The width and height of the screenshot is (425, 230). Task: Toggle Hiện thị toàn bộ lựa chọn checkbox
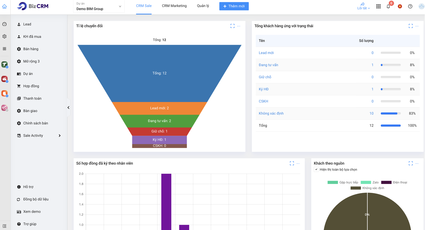click(316, 170)
